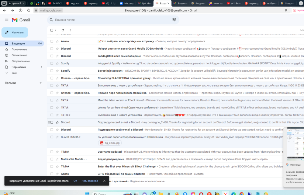Image resolution: width=304 pixels, height=195 pixels.
Task: Star the Авито новостройку email
Action: tap(57, 41)
